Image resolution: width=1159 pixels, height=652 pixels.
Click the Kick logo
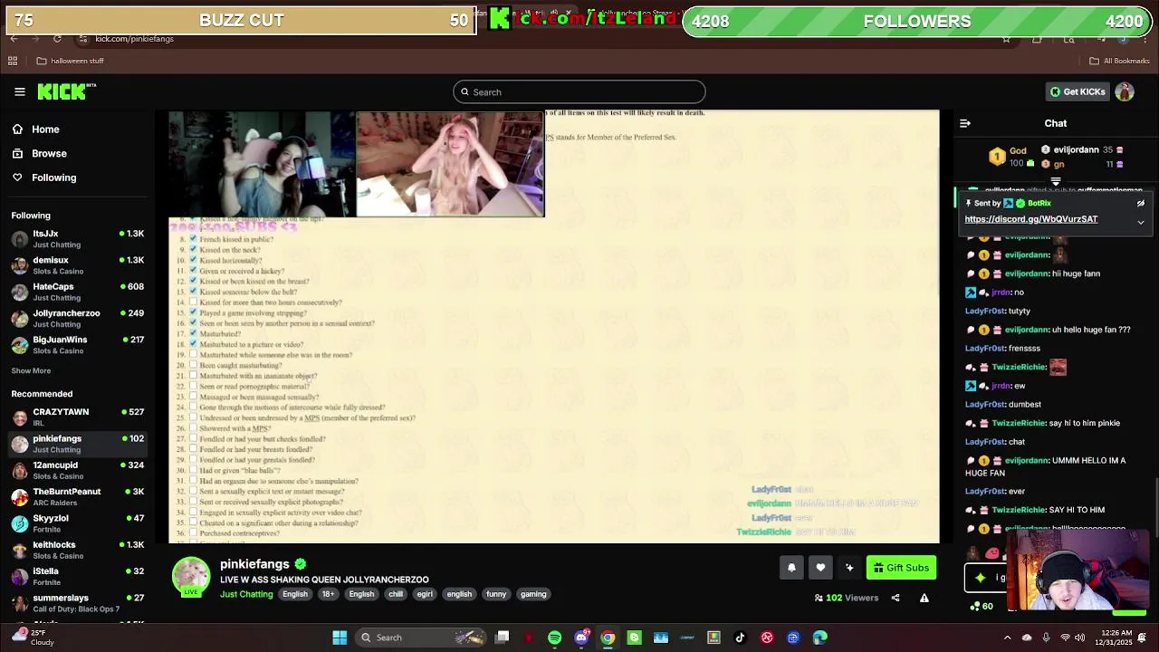pos(66,91)
